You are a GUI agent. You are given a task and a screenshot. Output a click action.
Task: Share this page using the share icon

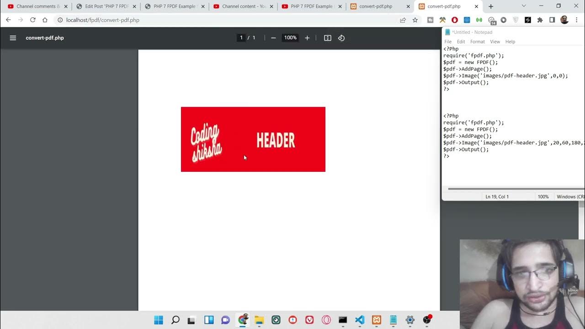coord(403,20)
